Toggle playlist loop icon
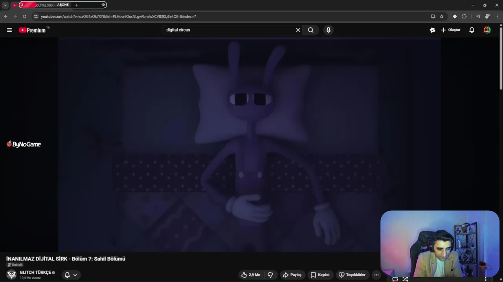This screenshot has width=503, height=282. click(x=395, y=279)
